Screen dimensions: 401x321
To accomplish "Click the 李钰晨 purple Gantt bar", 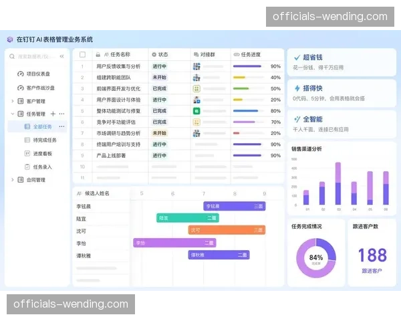I will [x=235, y=206].
